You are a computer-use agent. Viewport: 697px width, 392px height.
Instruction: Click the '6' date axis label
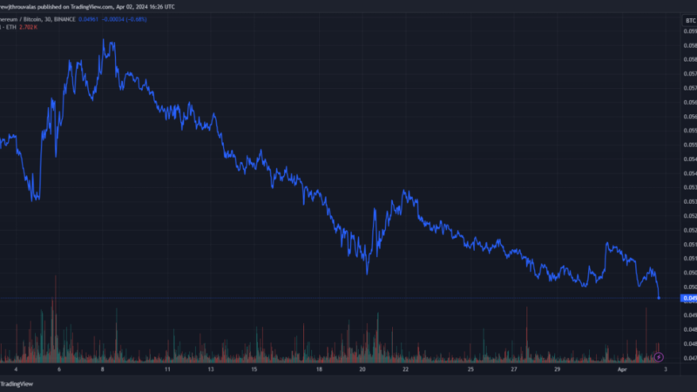click(x=59, y=369)
